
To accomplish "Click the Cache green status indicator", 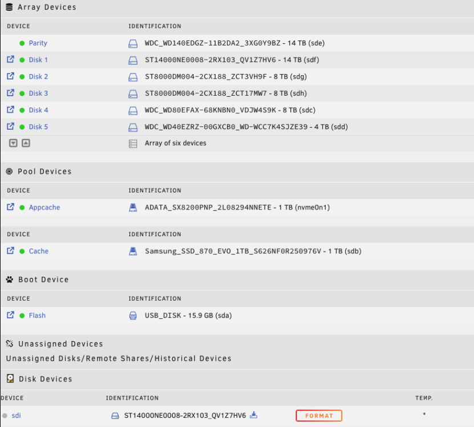I will tap(22, 251).
